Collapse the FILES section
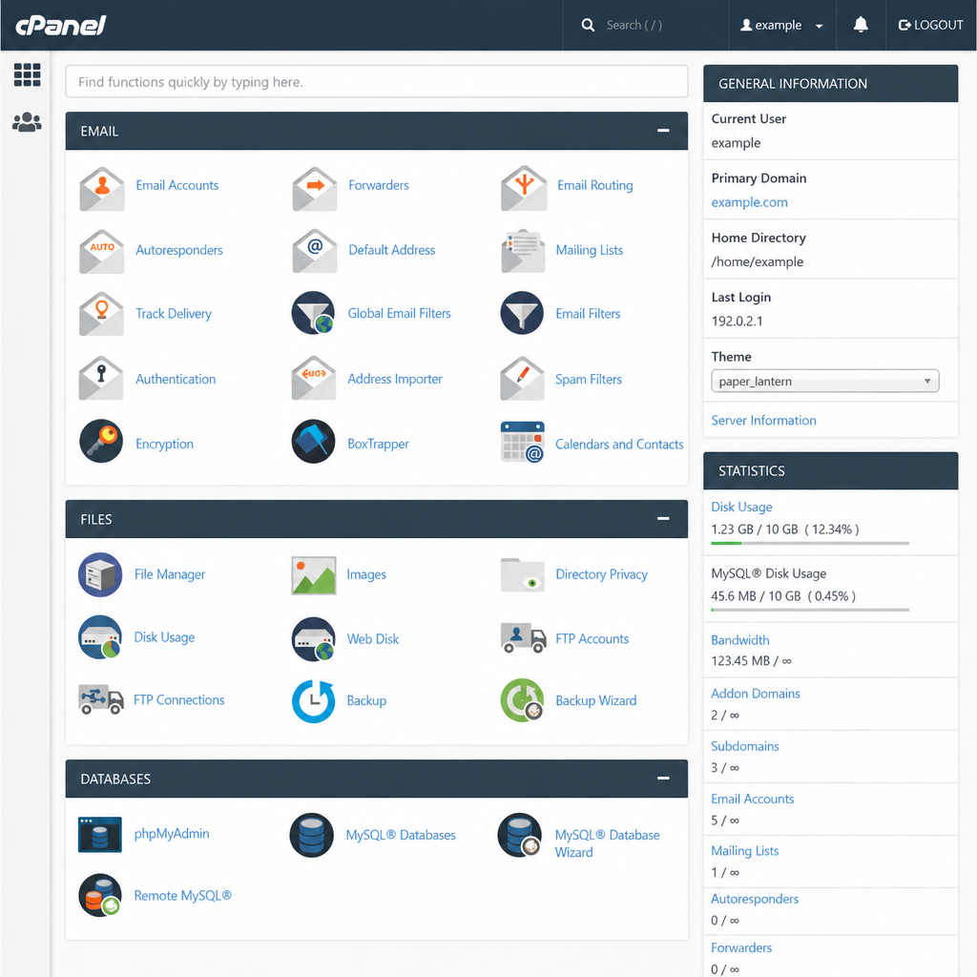The width and height of the screenshot is (977, 977). point(663,518)
